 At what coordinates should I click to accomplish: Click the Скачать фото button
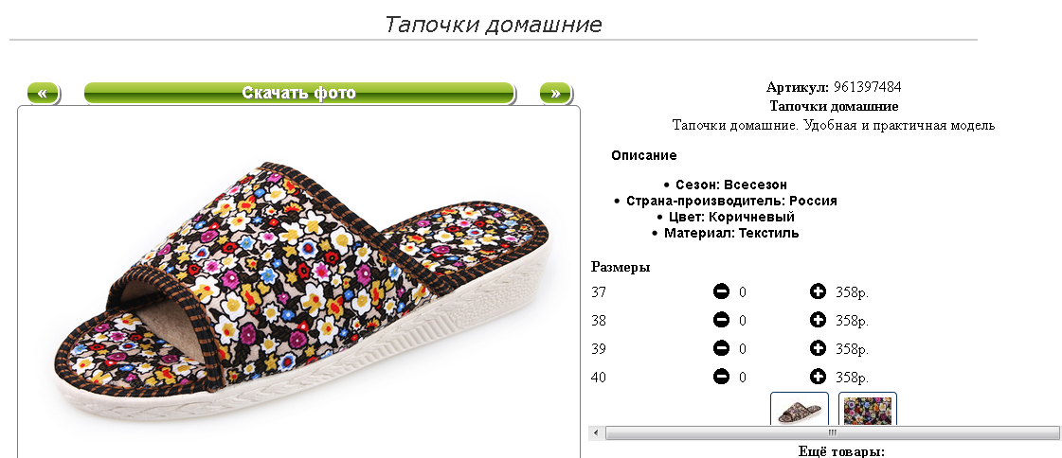pyautogui.click(x=299, y=94)
